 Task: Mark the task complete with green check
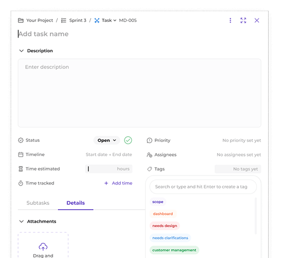tap(128, 140)
